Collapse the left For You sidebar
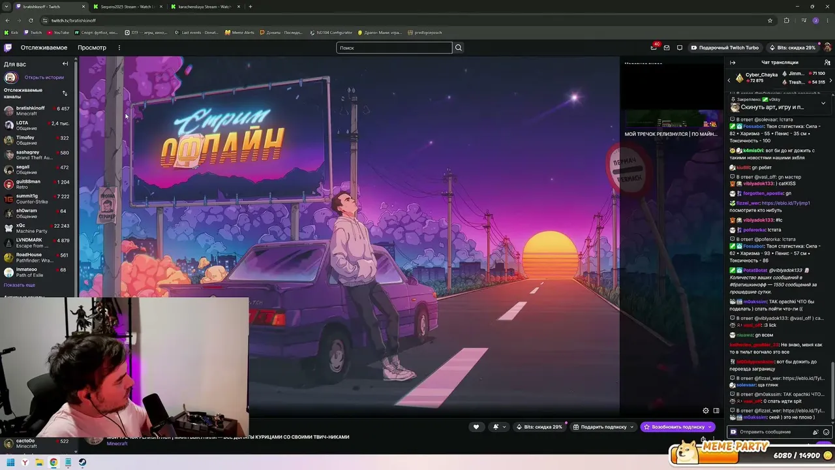This screenshot has height=470, width=835. tap(65, 63)
